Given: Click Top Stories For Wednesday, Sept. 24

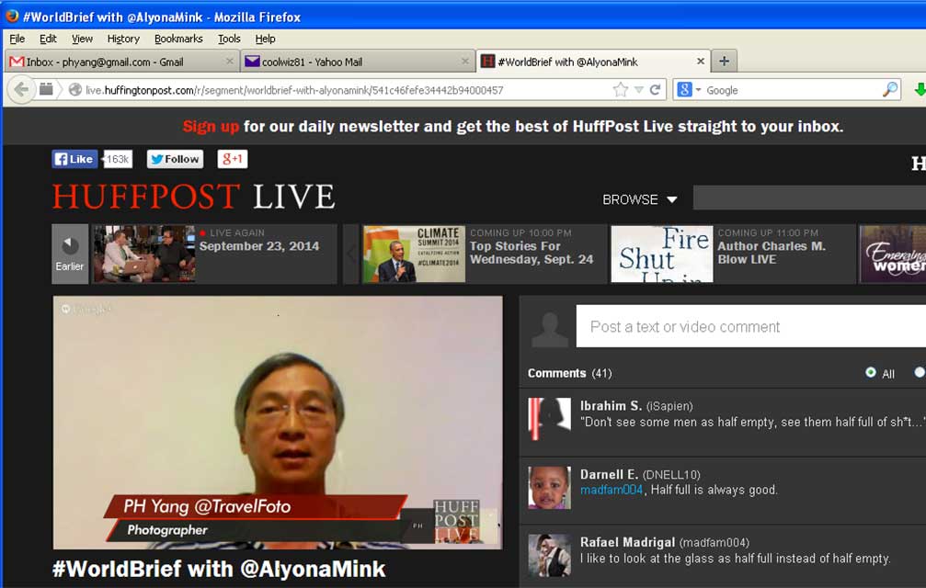Looking at the screenshot, I should 532,253.
